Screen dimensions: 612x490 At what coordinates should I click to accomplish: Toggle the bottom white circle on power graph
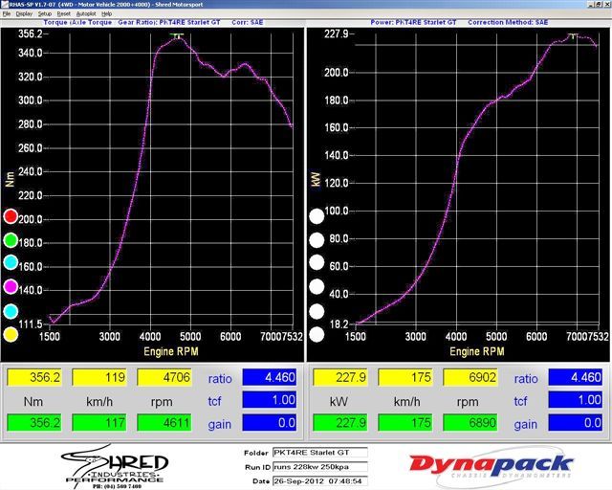tap(317, 334)
